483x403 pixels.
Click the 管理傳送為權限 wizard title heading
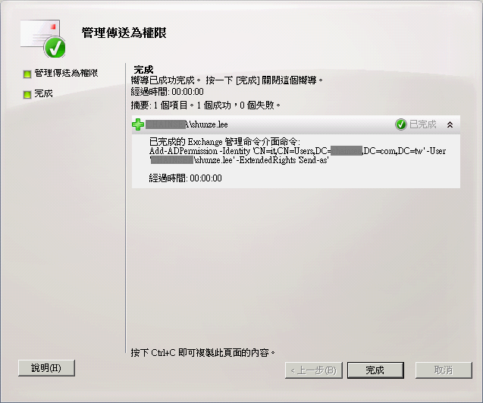[x=124, y=33]
